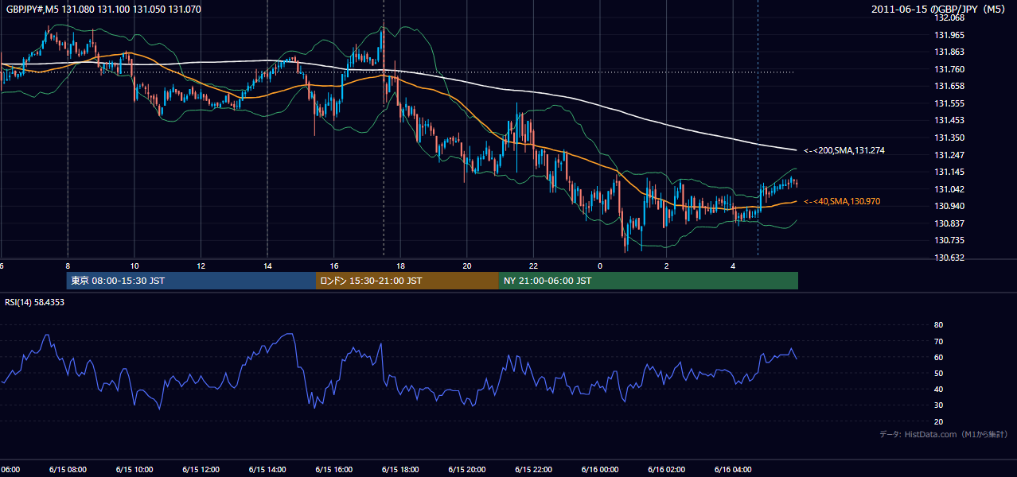Click the <-<200,SMA,131.274 indicator label
The width and height of the screenshot is (1017, 477).
pos(844,150)
